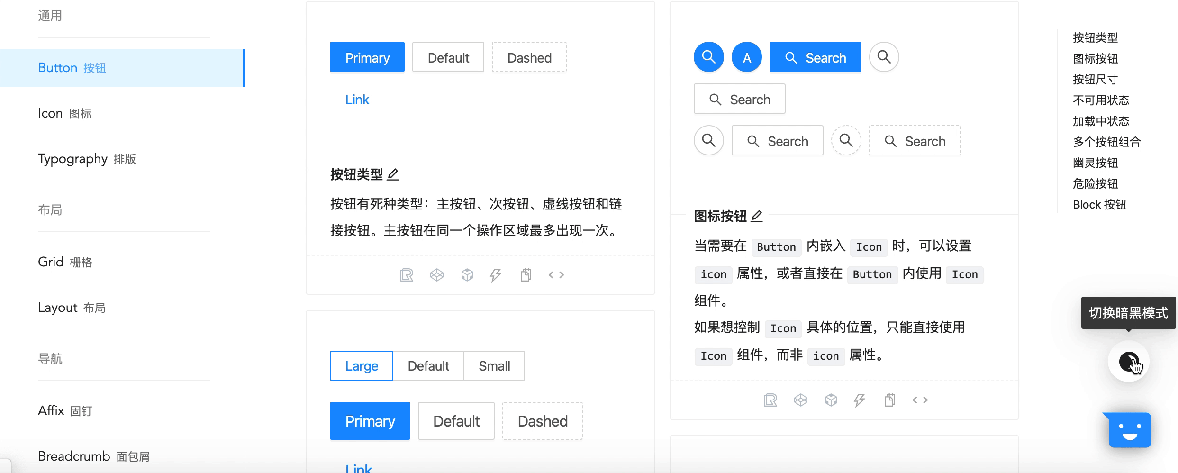Open the demo in Riddle
Image resolution: width=1178 pixels, height=473 pixels.
[406, 274]
